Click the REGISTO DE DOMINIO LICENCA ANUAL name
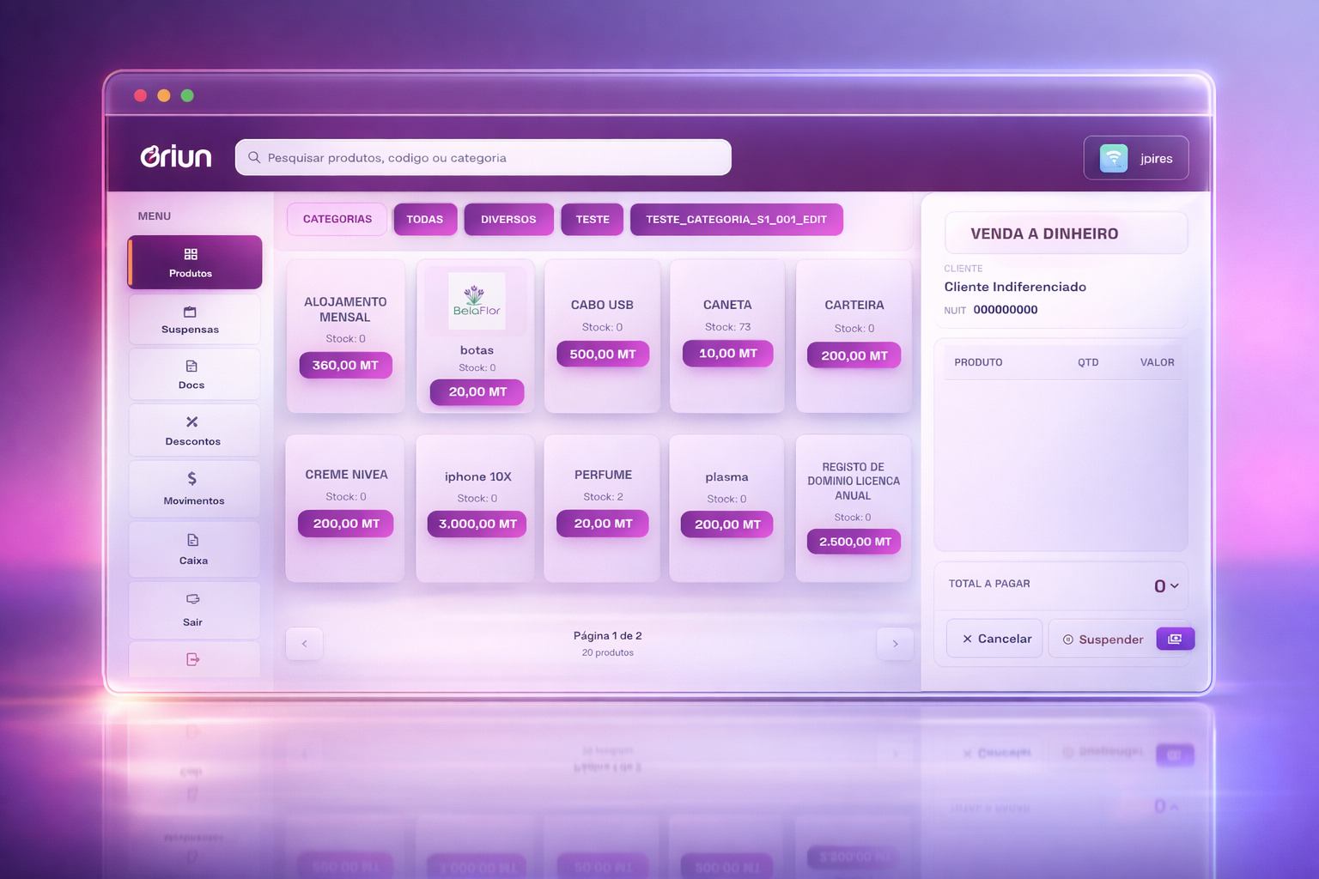The image size is (1319, 879). pos(854,481)
